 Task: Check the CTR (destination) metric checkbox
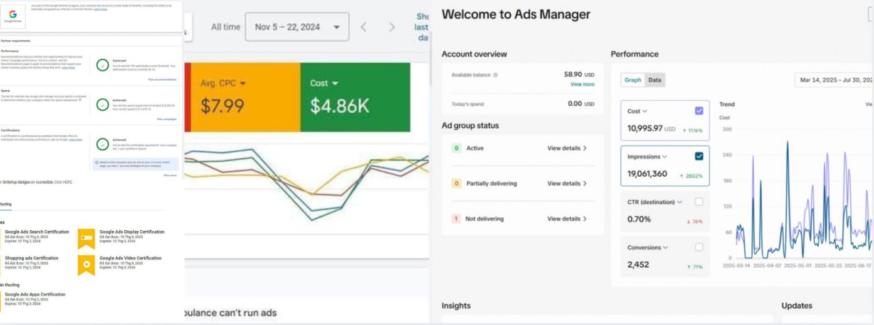click(699, 202)
